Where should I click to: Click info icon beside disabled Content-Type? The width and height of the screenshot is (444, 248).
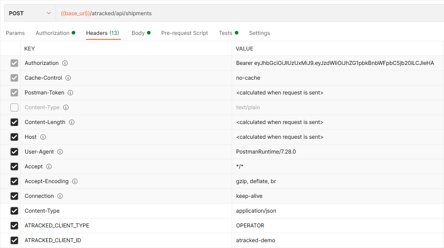click(x=66, y=107)
